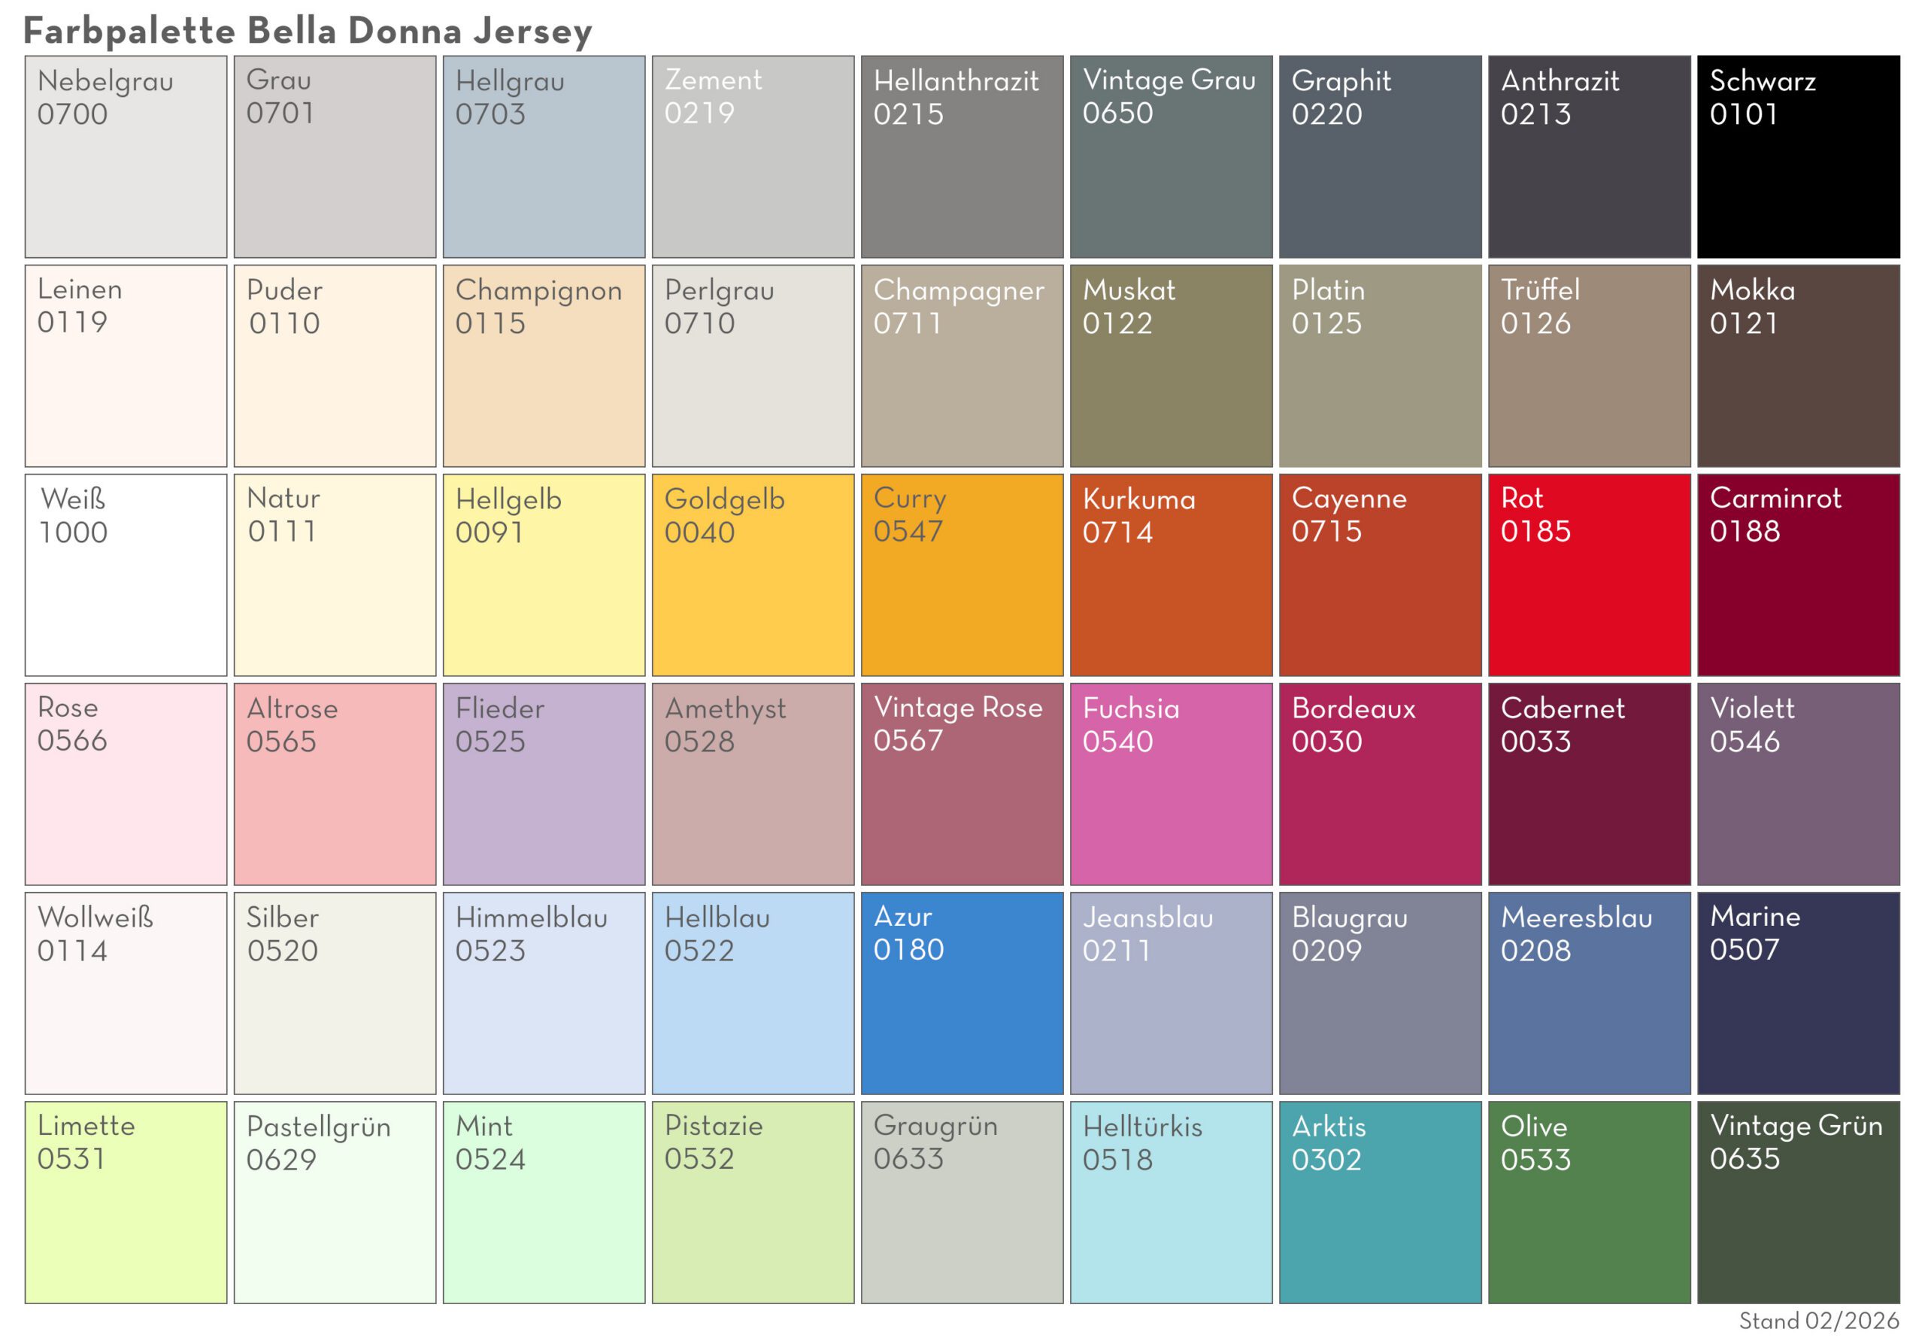
Task: Click the Farbpalette Bella Donna Jersey title
Action: tap(308, 30)
